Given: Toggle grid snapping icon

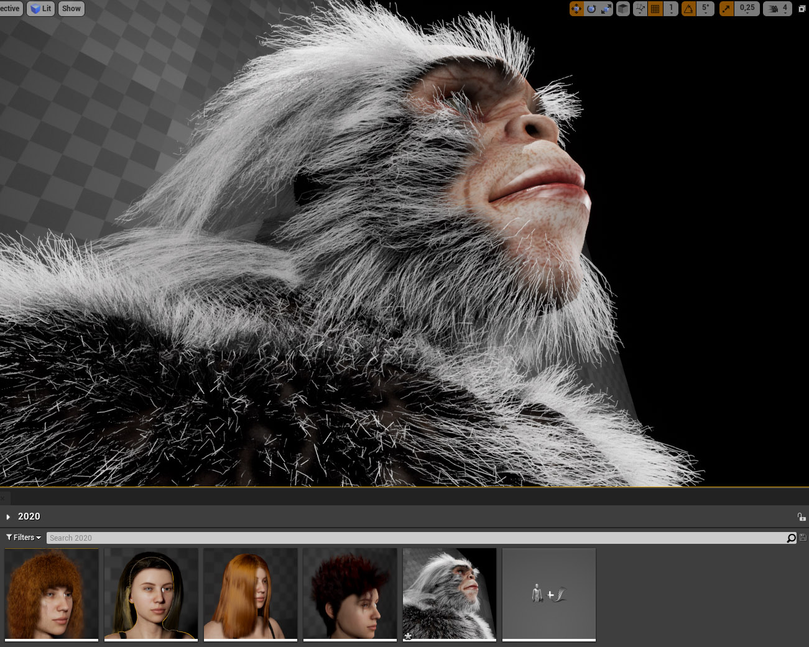Looking at the screenshot, I should 655,9.
